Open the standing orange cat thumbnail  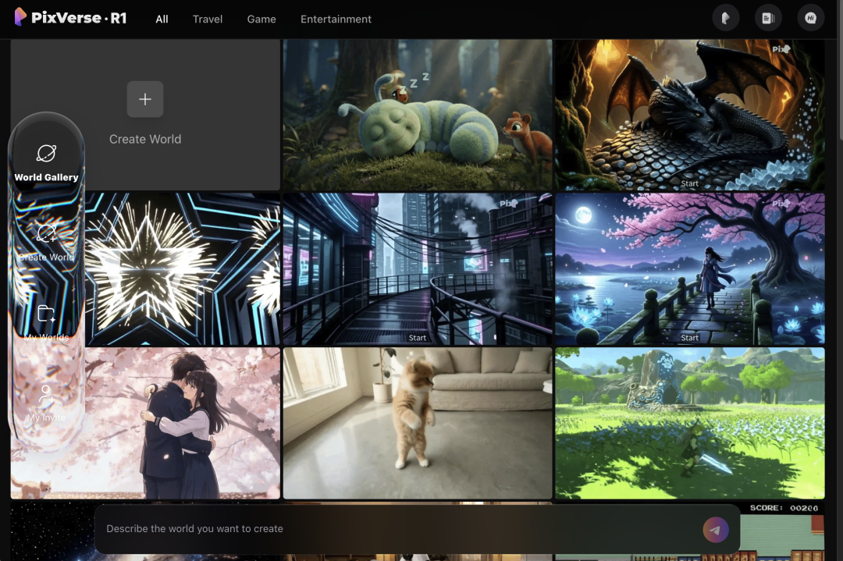418,423
